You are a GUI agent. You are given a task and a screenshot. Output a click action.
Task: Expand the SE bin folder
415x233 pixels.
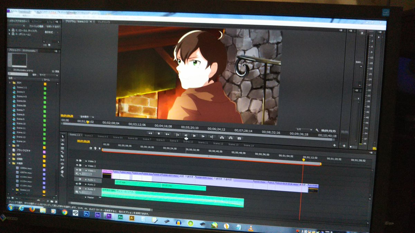click(x=10, y=146)
